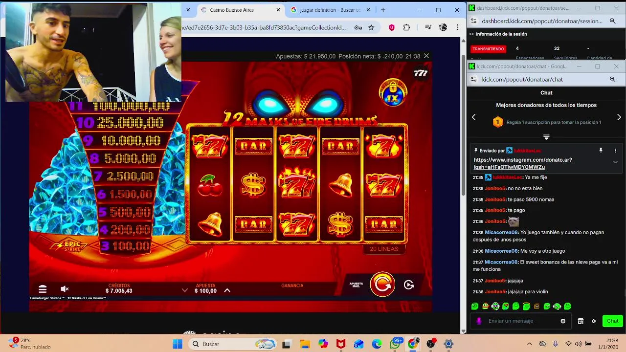Insert the first green emote

[x=475, y=307]
